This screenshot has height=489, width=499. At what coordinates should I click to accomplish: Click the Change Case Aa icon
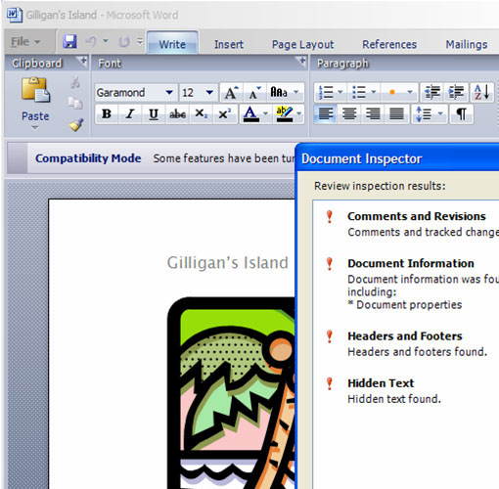pos(279,93)
